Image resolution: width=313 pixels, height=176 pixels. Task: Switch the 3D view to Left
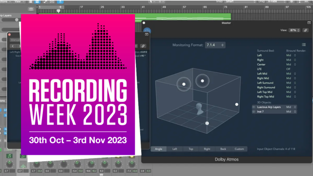pos(175,149)
